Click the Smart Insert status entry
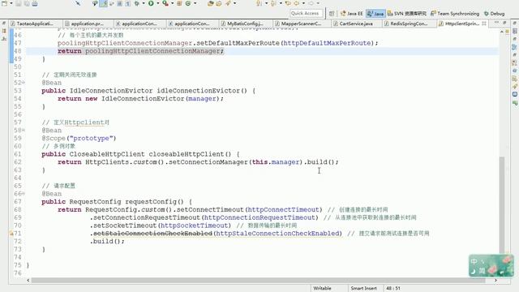 (363, 289)
